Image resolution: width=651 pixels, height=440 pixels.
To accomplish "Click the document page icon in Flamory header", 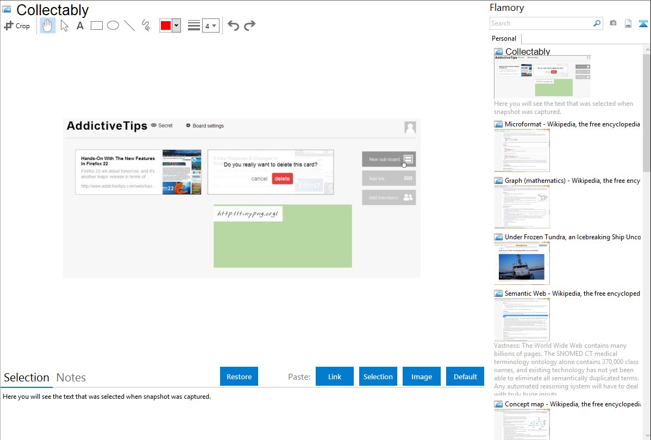I will [x=628, y=23].
